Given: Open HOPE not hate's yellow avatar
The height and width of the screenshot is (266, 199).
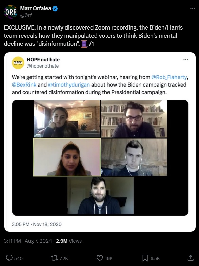Looking at the screenshot, I should 18,62.
